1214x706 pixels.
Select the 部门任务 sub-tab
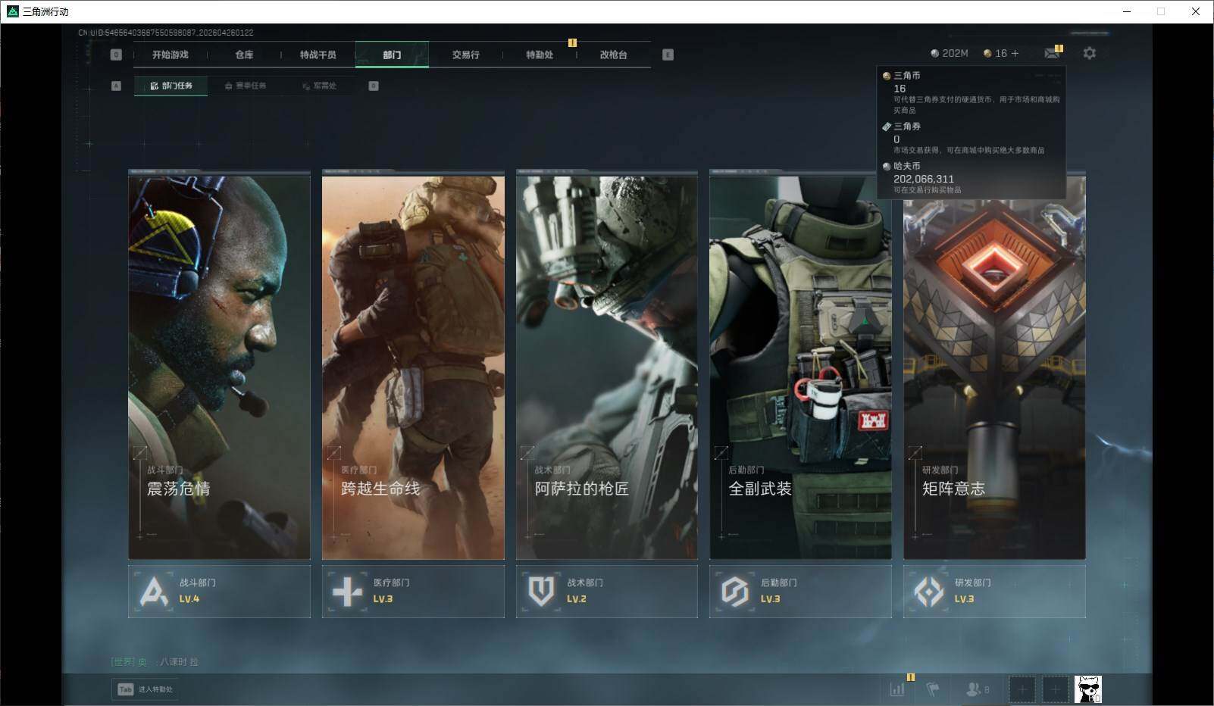(x=171, y=86)
